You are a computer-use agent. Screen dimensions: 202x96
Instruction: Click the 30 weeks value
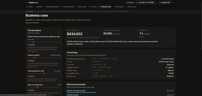pyautogui.click(x=57, y=71)
